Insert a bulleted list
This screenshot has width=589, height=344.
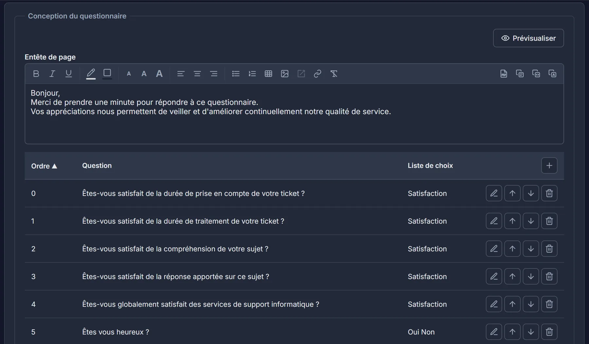coord(236,74)
